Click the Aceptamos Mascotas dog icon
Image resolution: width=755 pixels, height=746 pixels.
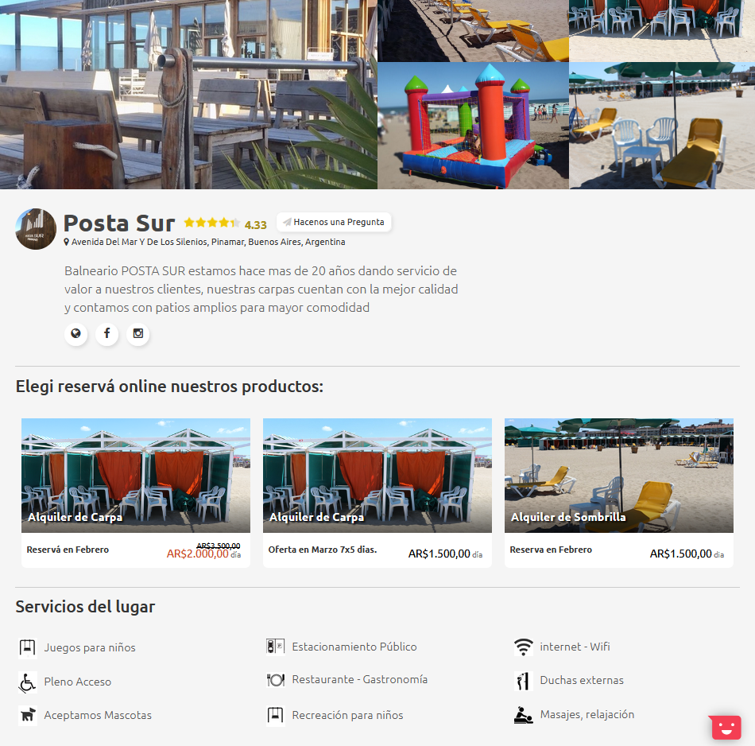(x=28, y=715)
